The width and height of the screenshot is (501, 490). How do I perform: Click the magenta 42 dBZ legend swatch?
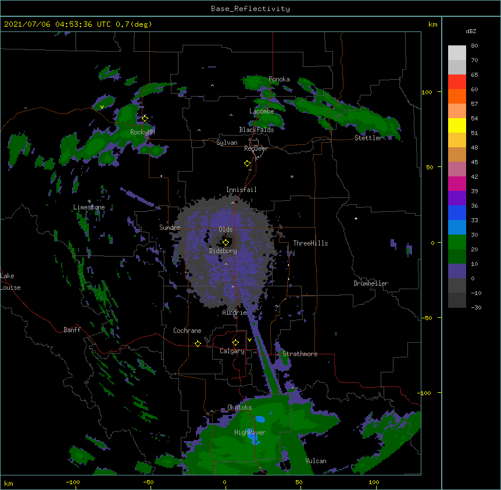click(457, 183)
